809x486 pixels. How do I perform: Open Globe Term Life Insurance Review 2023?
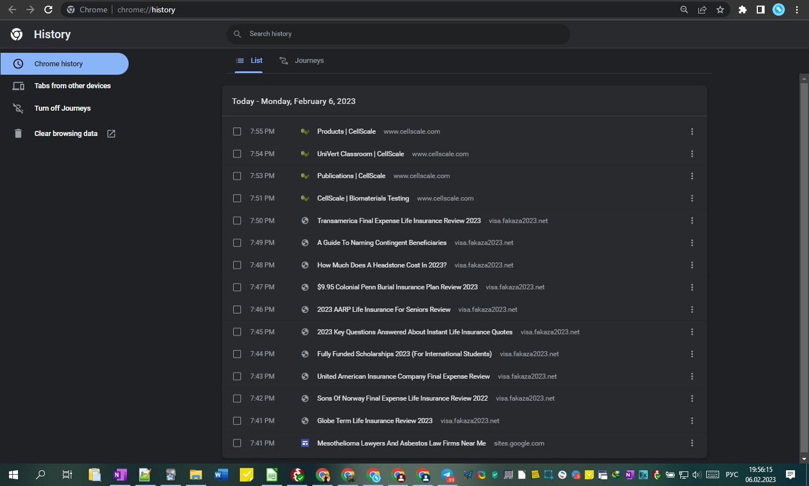click(x=375, y=421)
